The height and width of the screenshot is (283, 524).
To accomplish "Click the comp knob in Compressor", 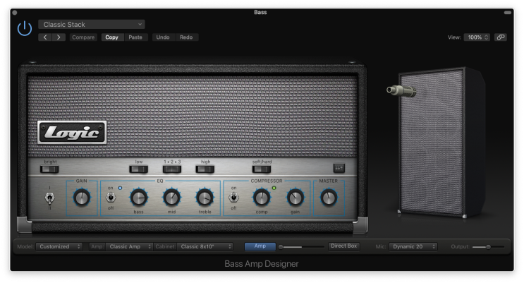I will (x=260, y=198).
